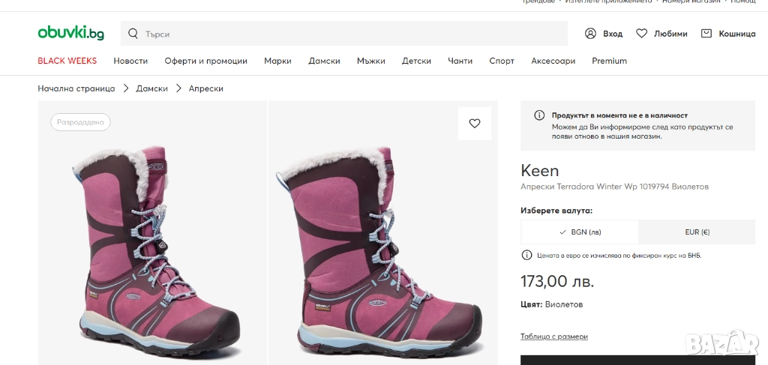Click the obuvki.bg logo

[x=70, y=33]
